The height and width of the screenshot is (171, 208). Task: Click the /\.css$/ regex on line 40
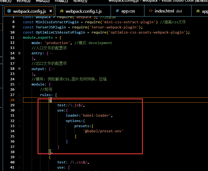point(79,162)
